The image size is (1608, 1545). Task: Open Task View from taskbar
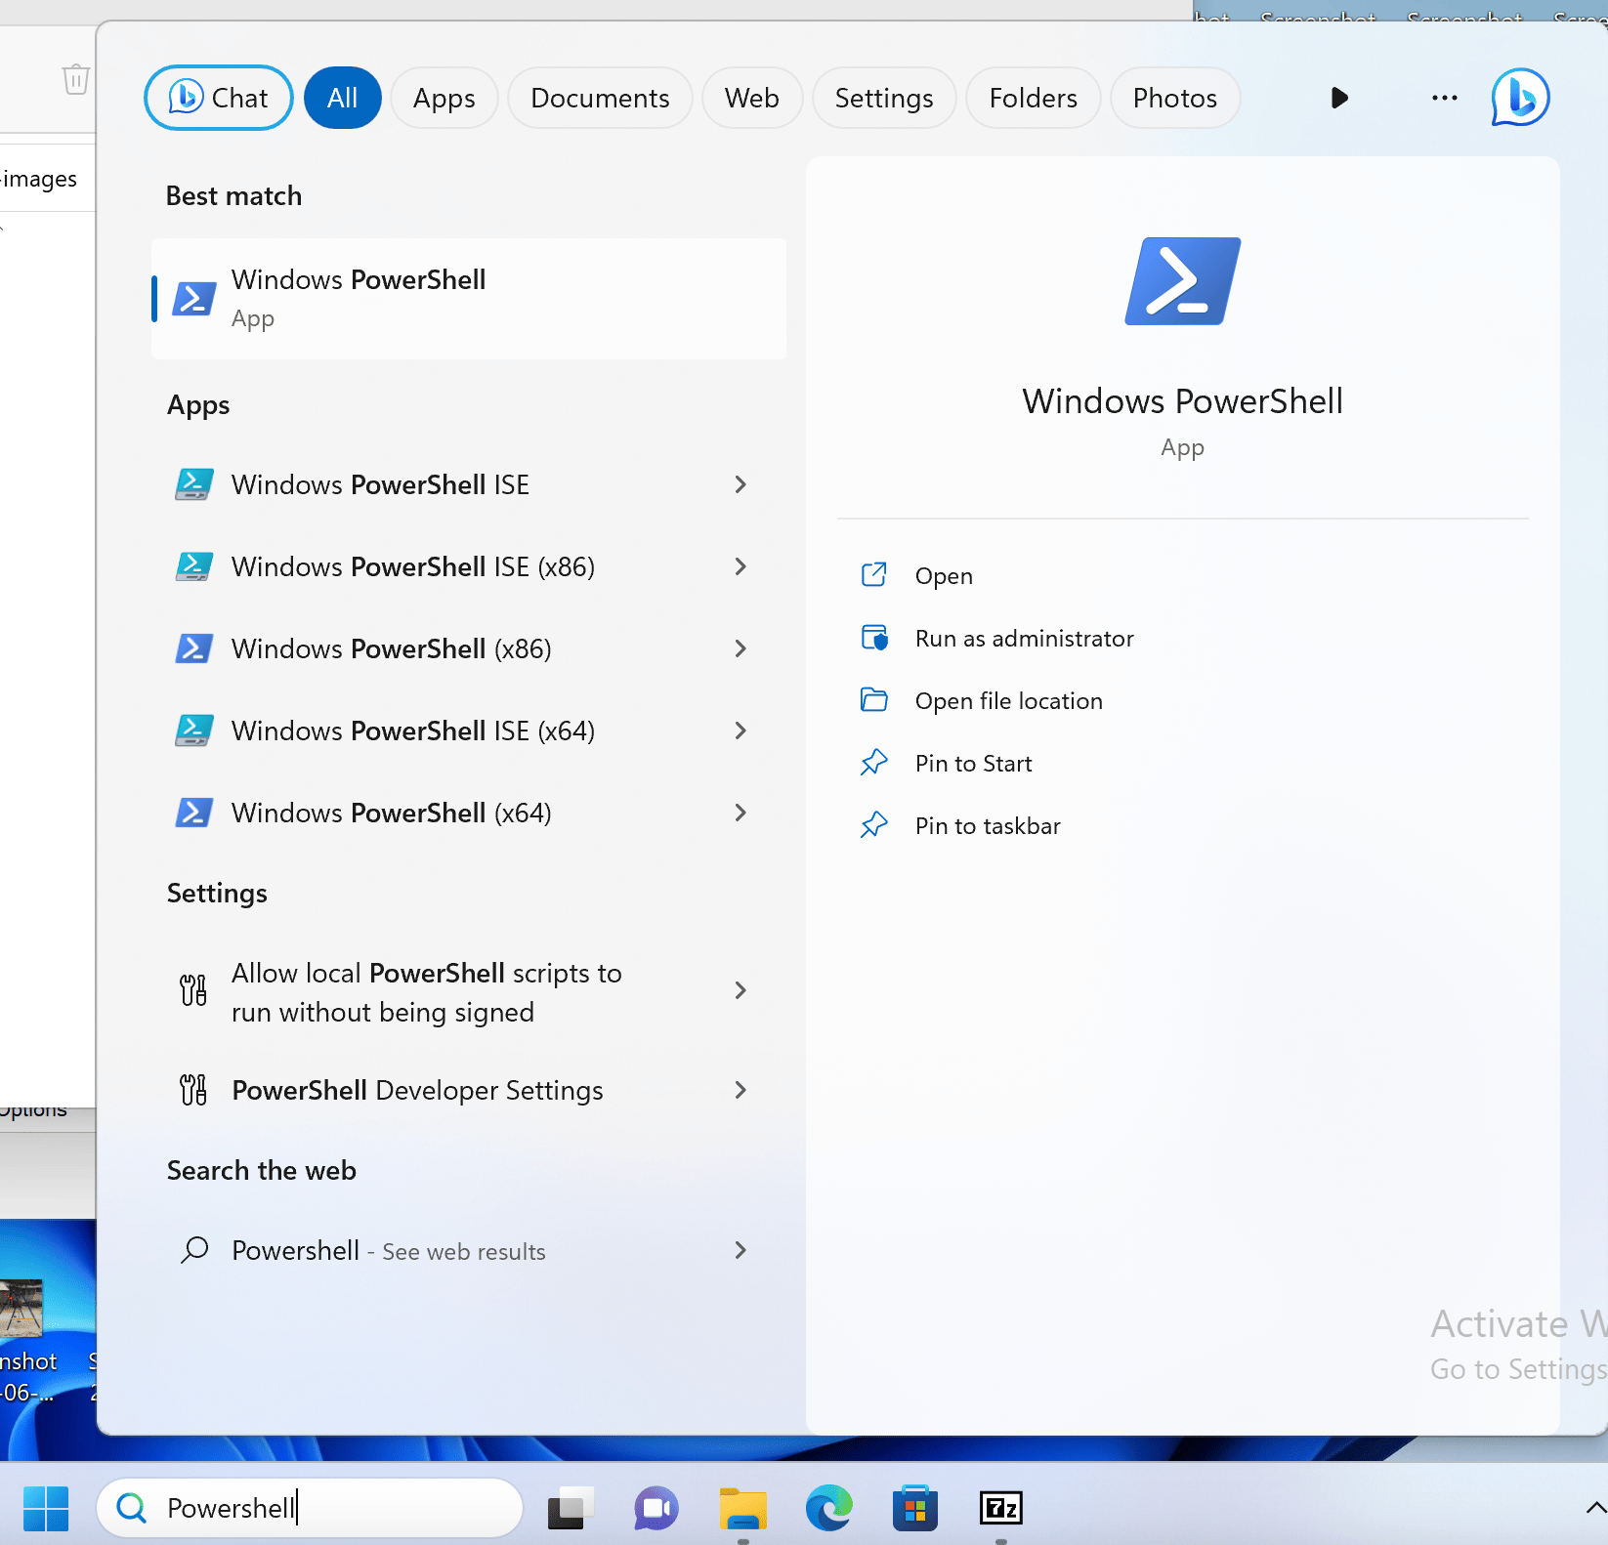click(571, 1509)
